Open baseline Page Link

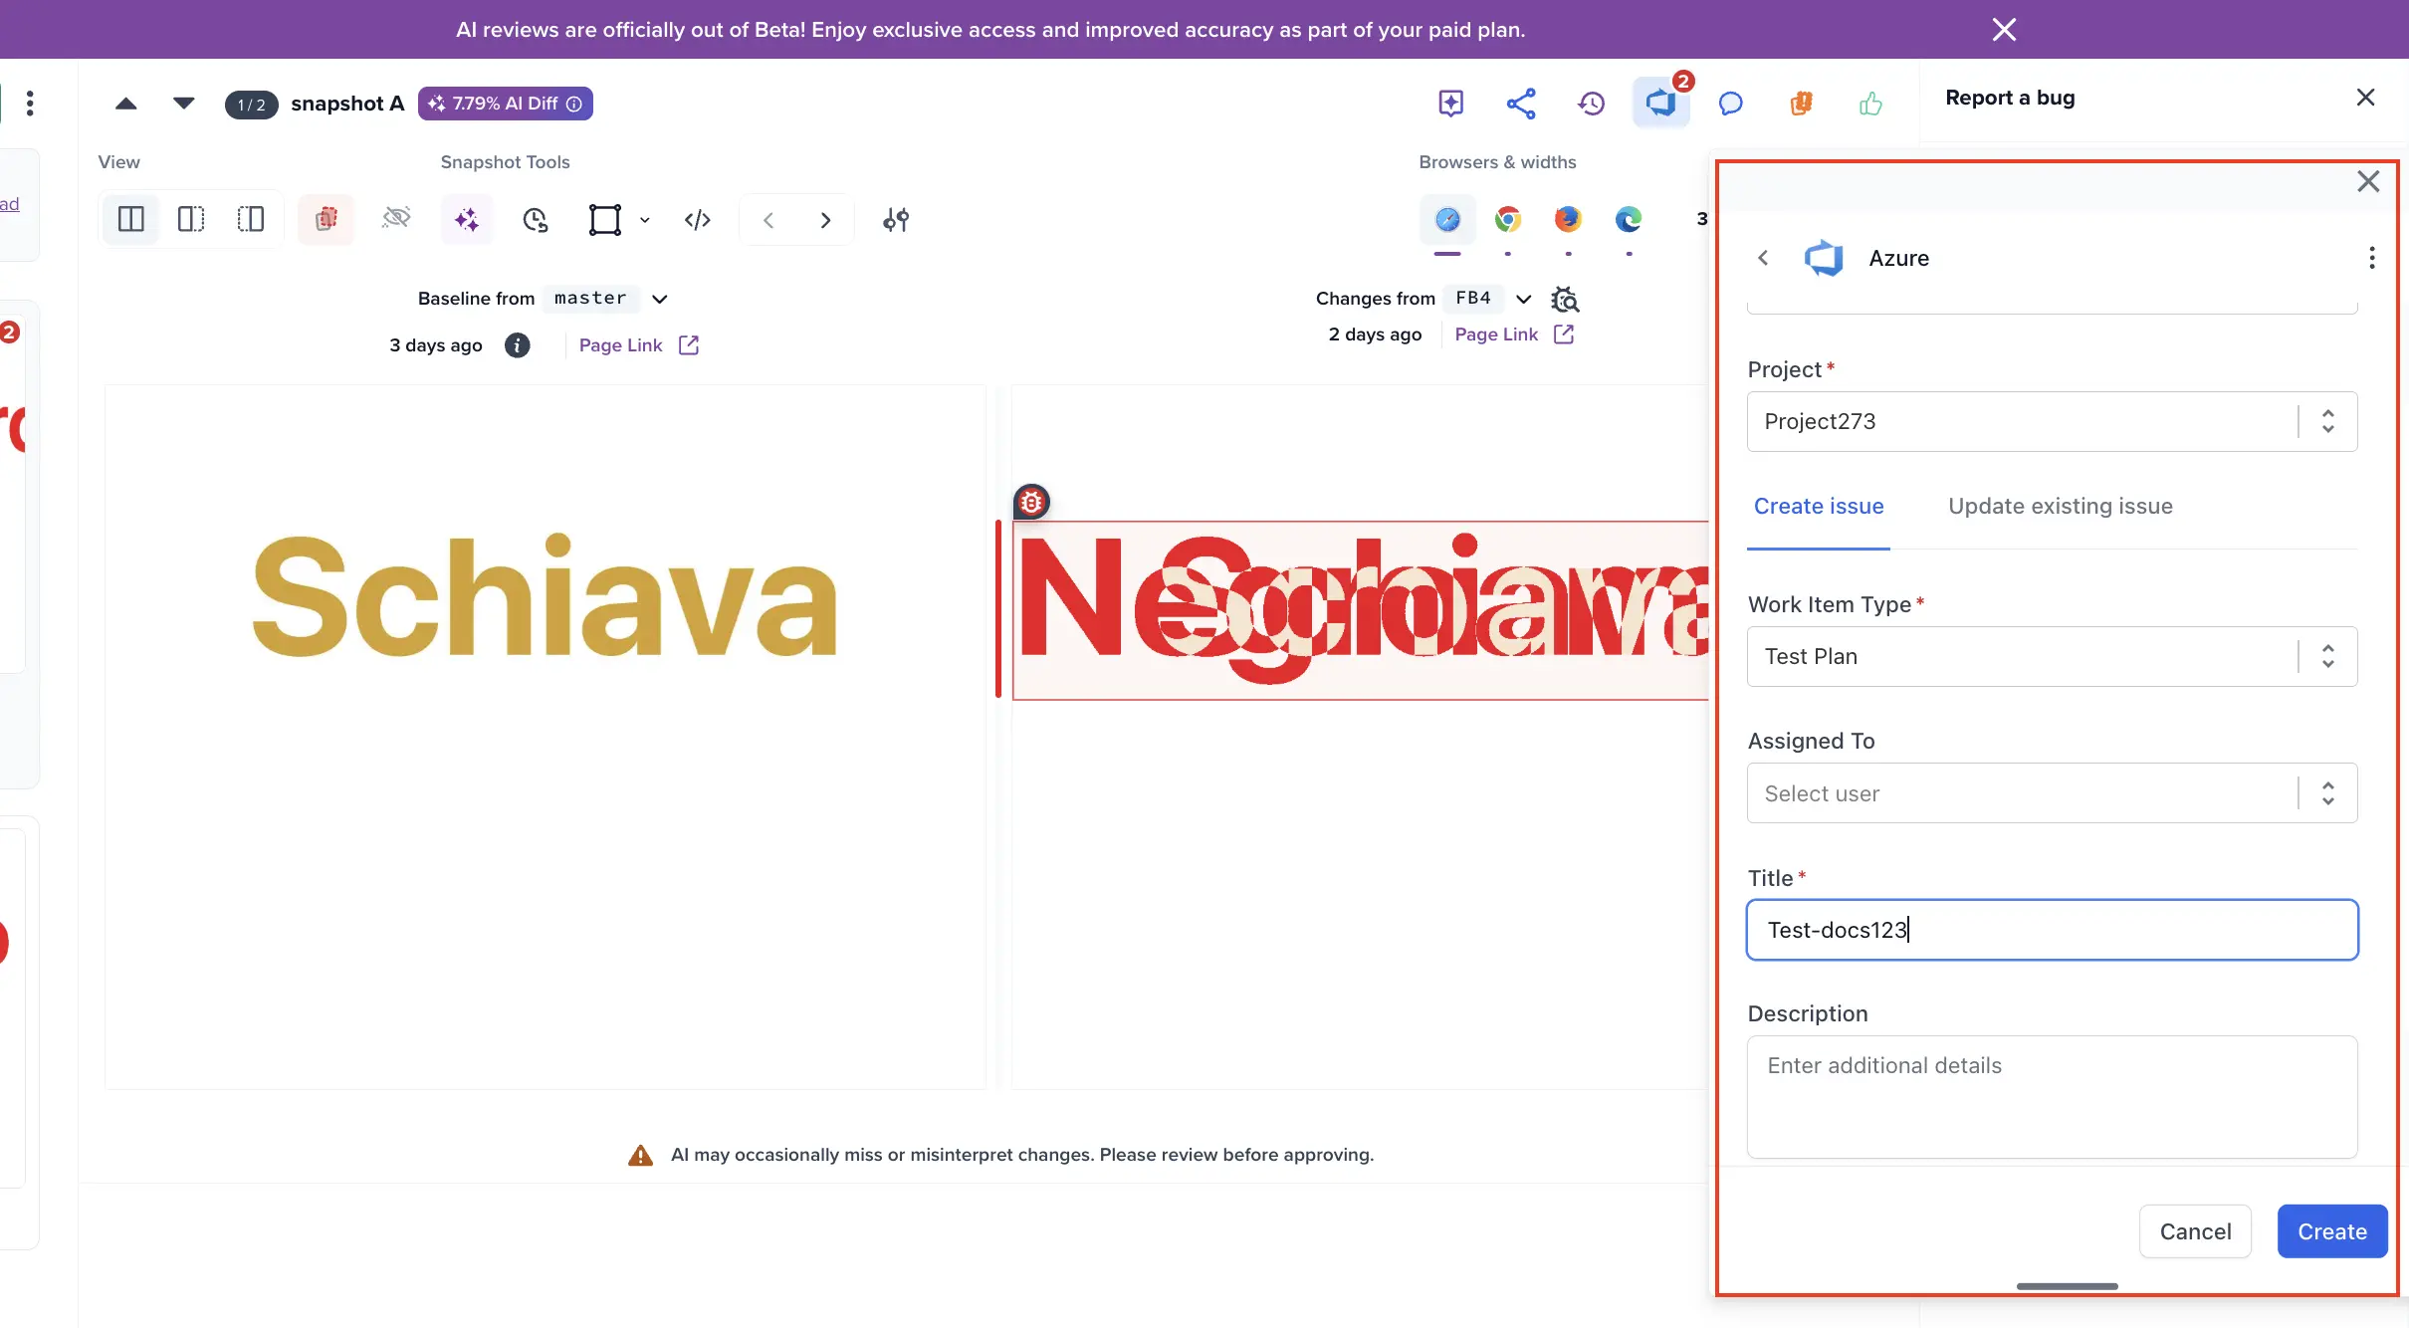click(x=639, y=345)
